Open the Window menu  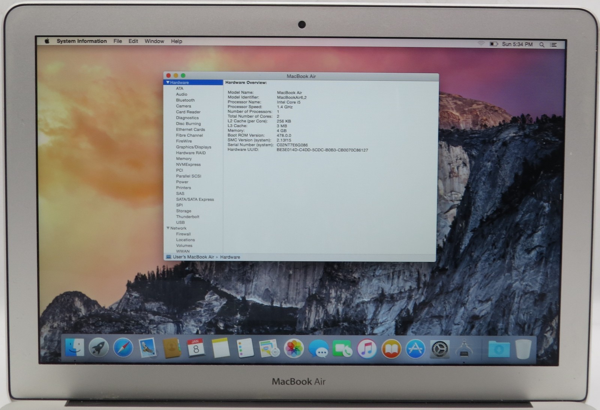[154, 41]
